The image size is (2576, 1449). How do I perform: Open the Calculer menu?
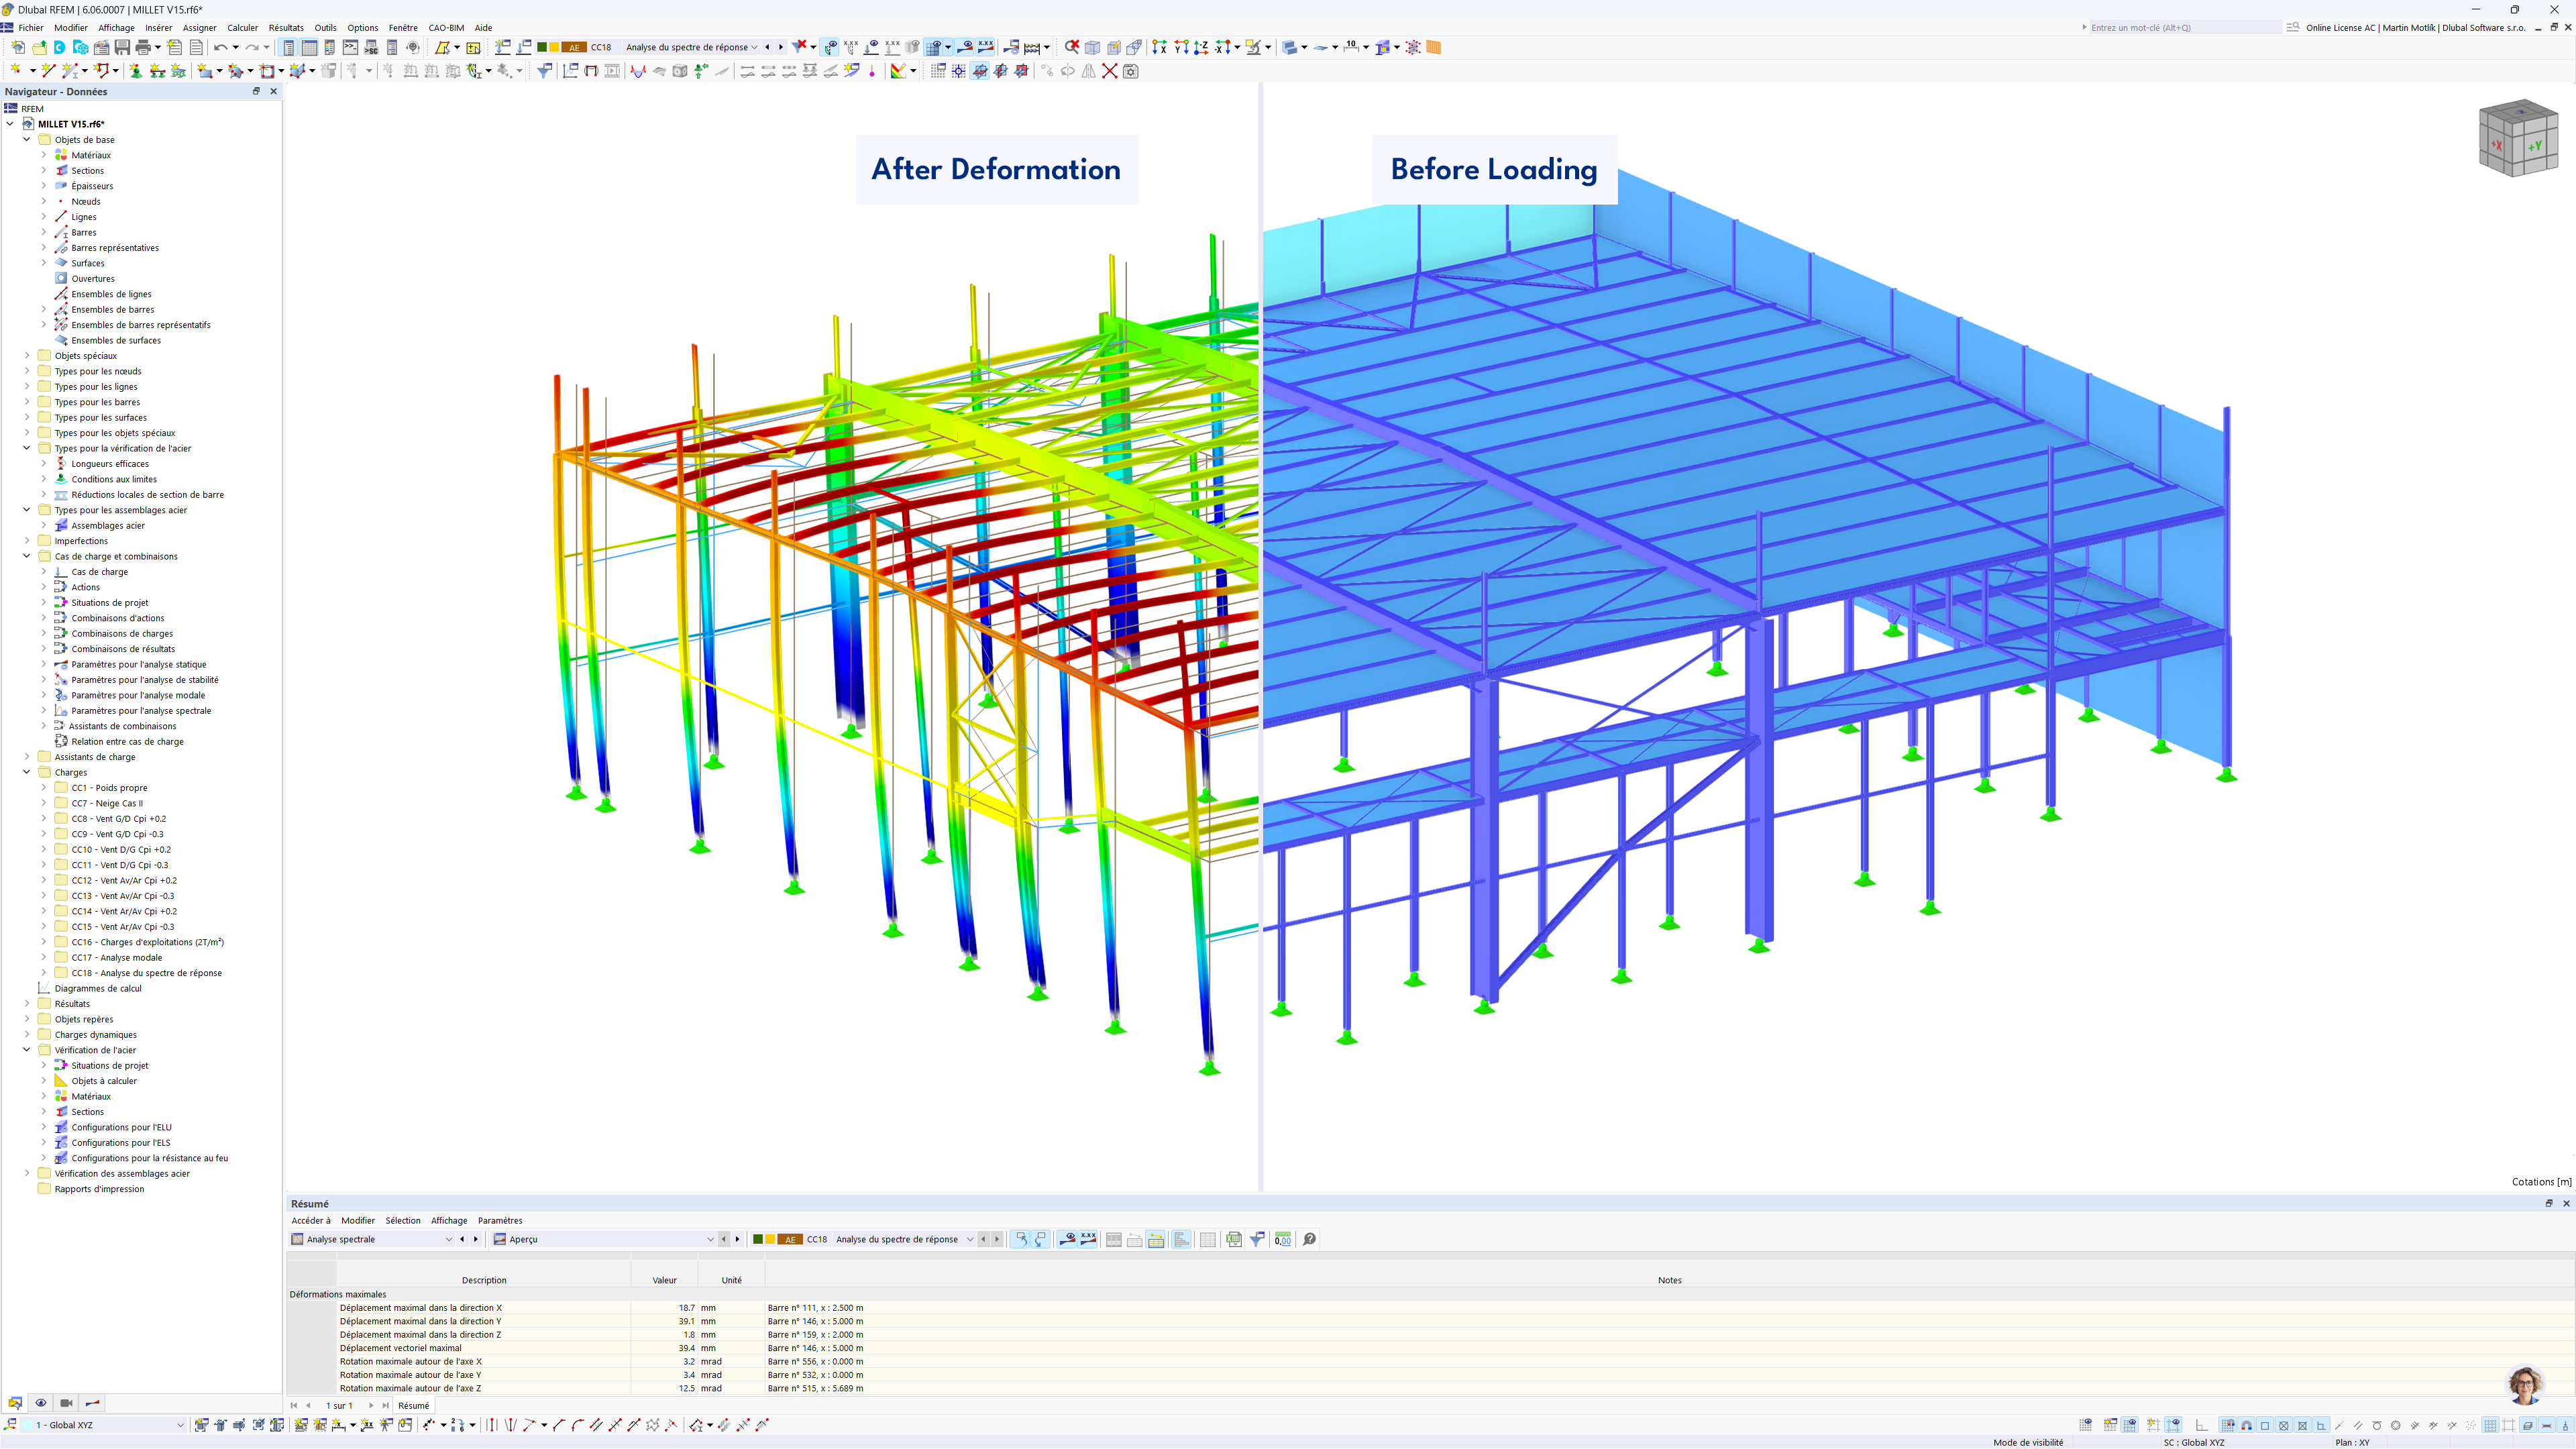click(x=242, y=28)
